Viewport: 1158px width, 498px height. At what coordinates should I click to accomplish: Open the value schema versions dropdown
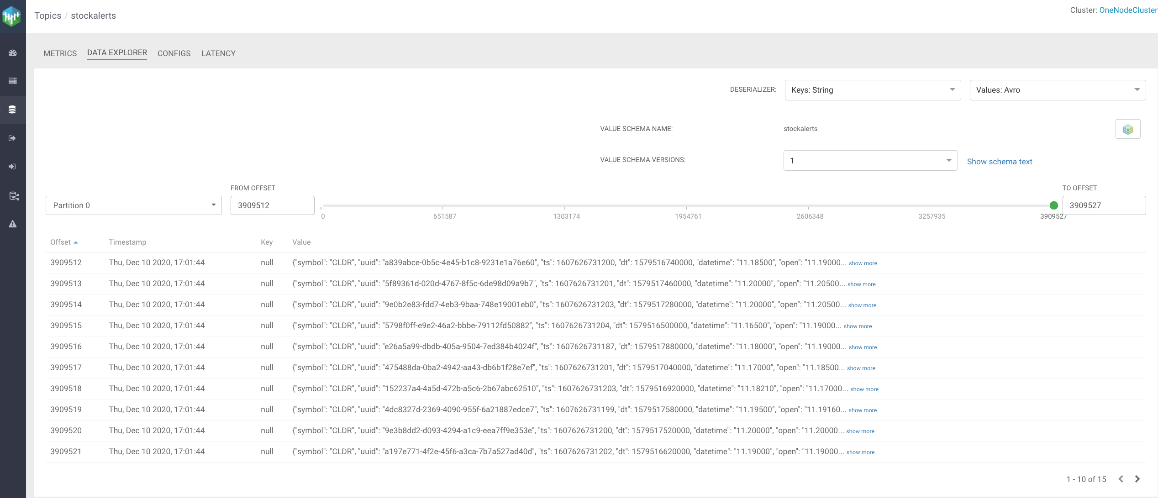click(870, 161)
